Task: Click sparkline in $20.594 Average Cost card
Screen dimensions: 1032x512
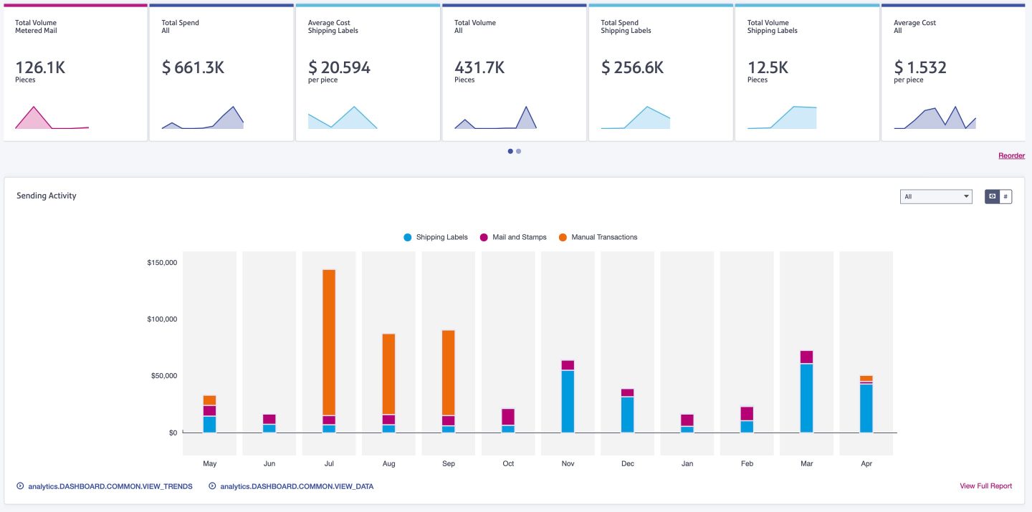Action: click(343, 118)
